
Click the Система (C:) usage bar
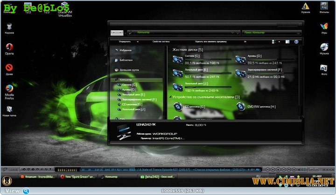coord(208,60)
